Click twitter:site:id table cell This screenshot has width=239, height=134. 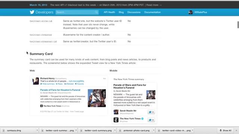[41, 21]
